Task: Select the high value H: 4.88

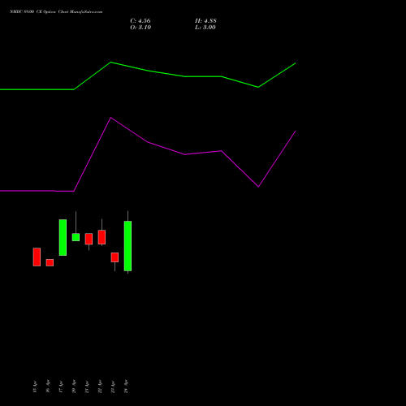Action: coord(205,21)
